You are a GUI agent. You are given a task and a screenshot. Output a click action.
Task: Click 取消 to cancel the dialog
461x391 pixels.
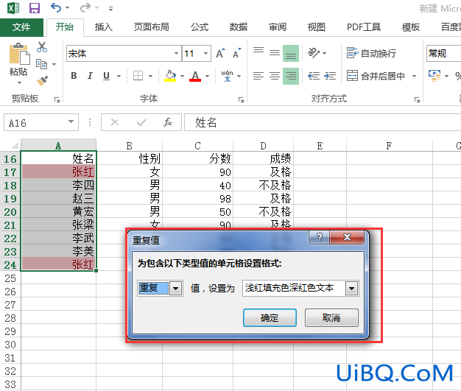[x=331, y=317]
